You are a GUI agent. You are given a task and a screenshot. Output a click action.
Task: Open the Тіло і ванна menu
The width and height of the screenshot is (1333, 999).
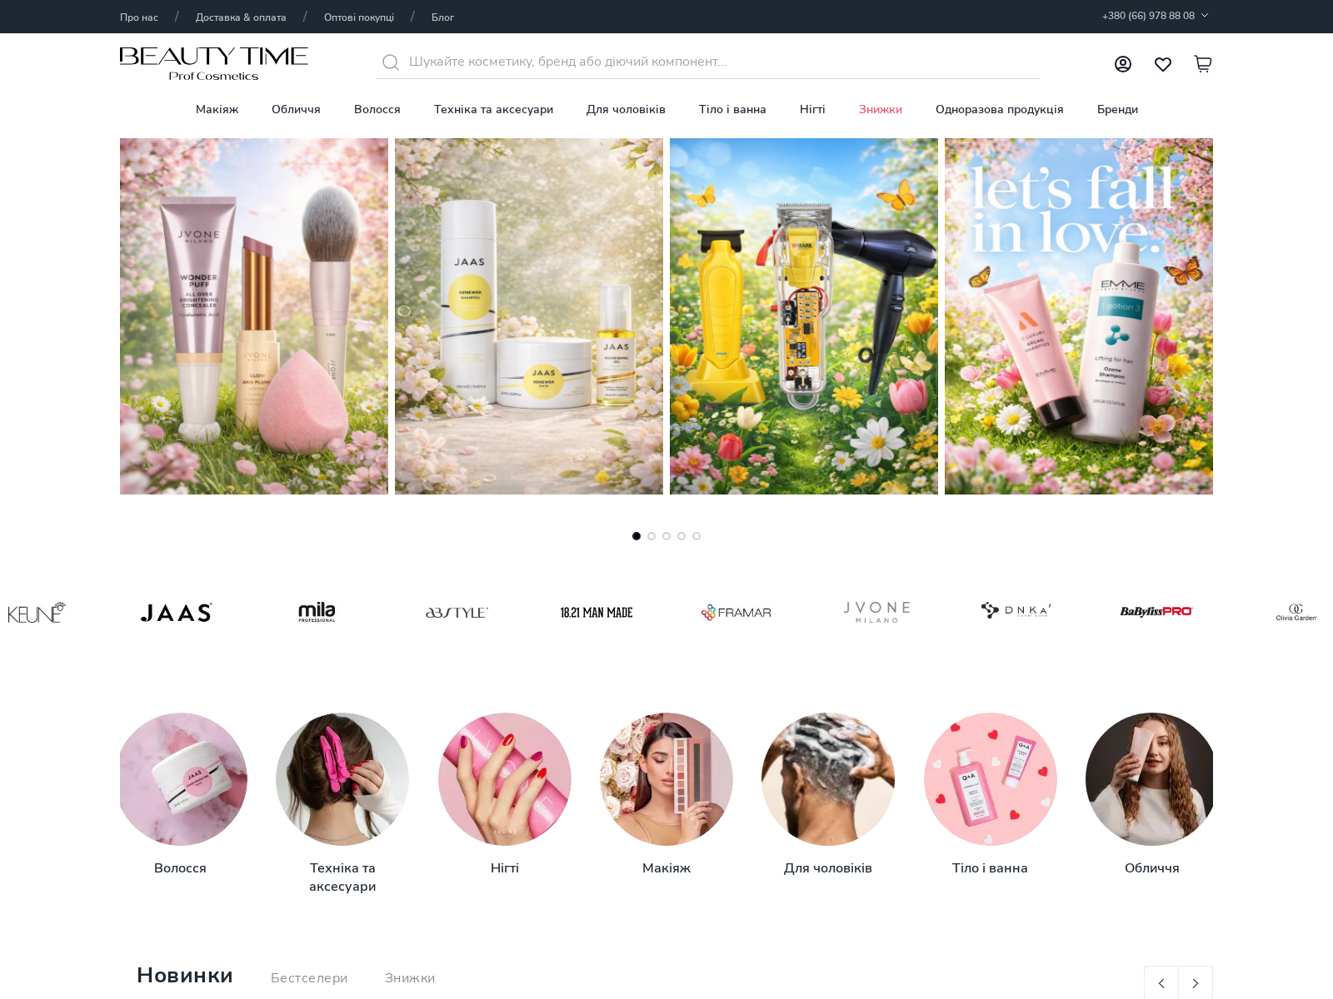click(x=732, y=109)
